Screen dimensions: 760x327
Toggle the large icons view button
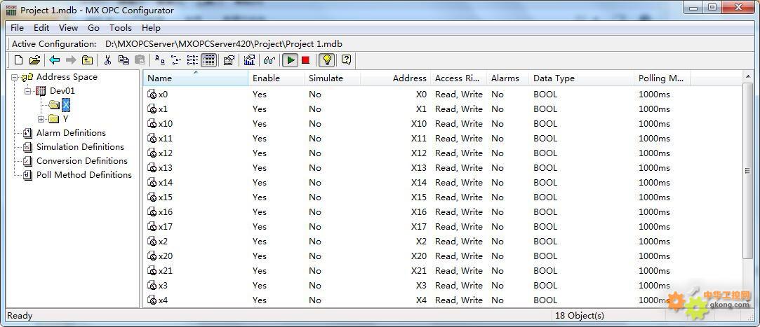pos(160,60)
